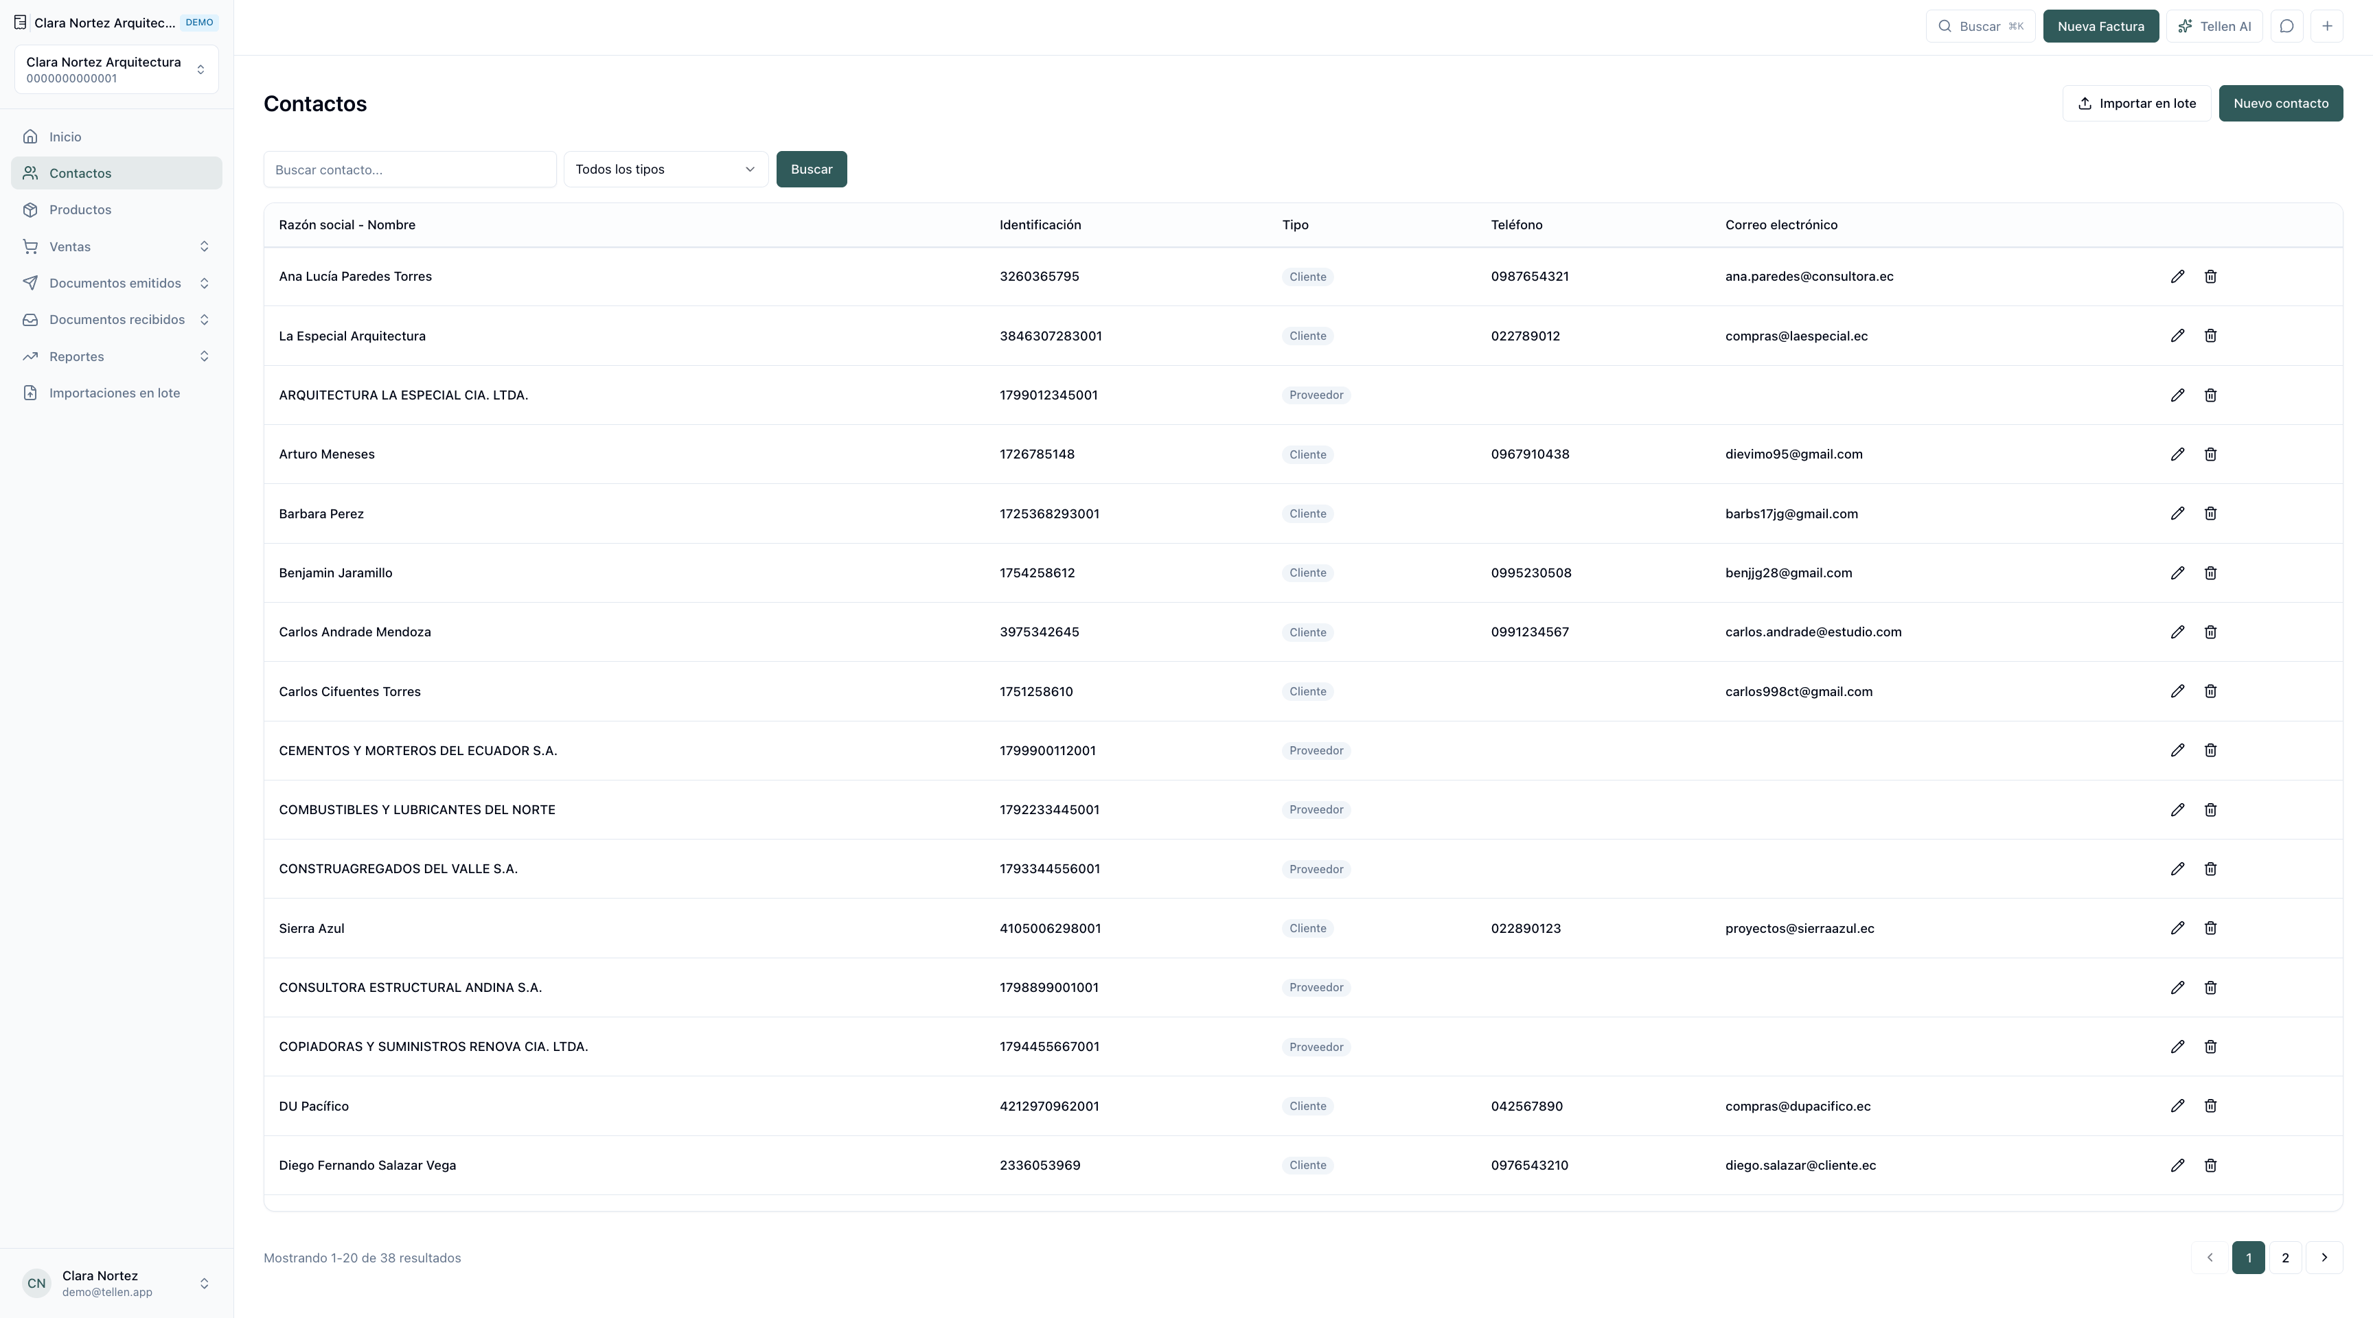Go to page 2 of results
Image resolution: width=2373 pixels, height=1318 pixels.
point(2284,1257)
